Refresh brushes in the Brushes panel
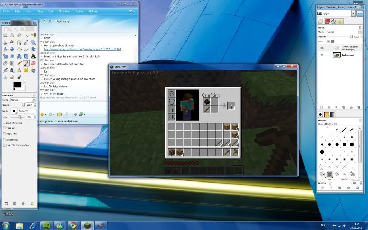368x230 pixels. (358, 188)
